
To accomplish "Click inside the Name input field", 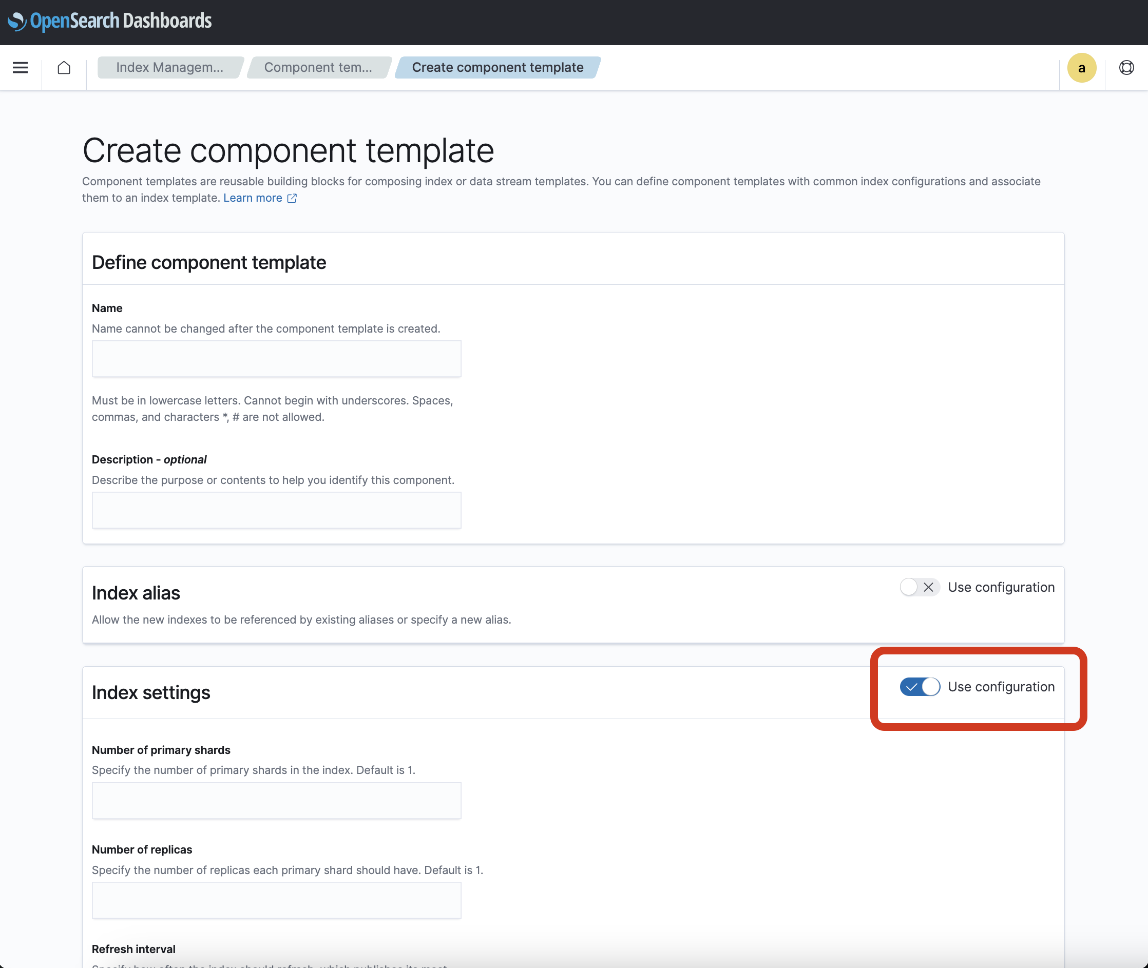I will tap(276, 359).
